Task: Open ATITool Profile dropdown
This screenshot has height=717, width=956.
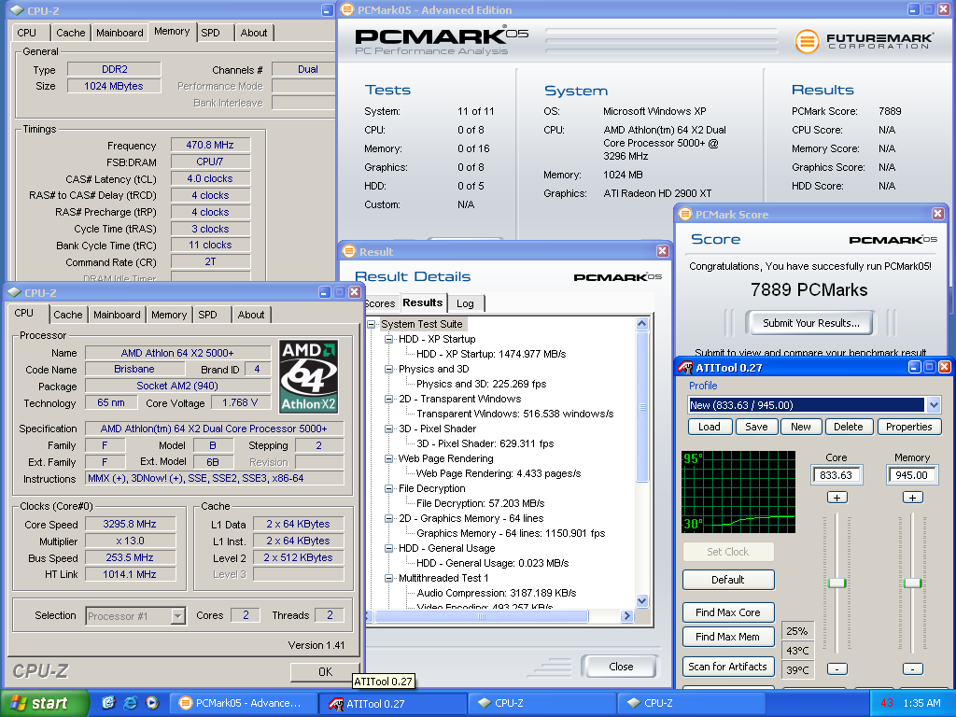Action: (x=934, y=405)
